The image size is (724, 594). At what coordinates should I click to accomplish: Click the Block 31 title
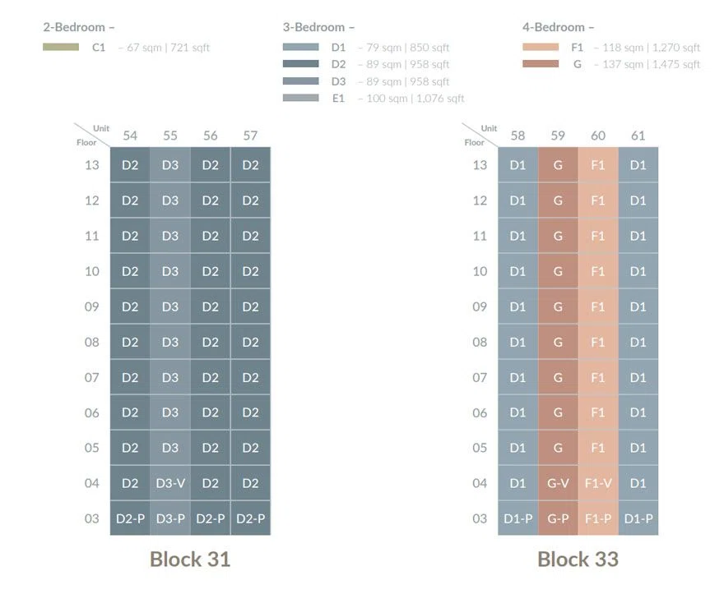[190, 559]
